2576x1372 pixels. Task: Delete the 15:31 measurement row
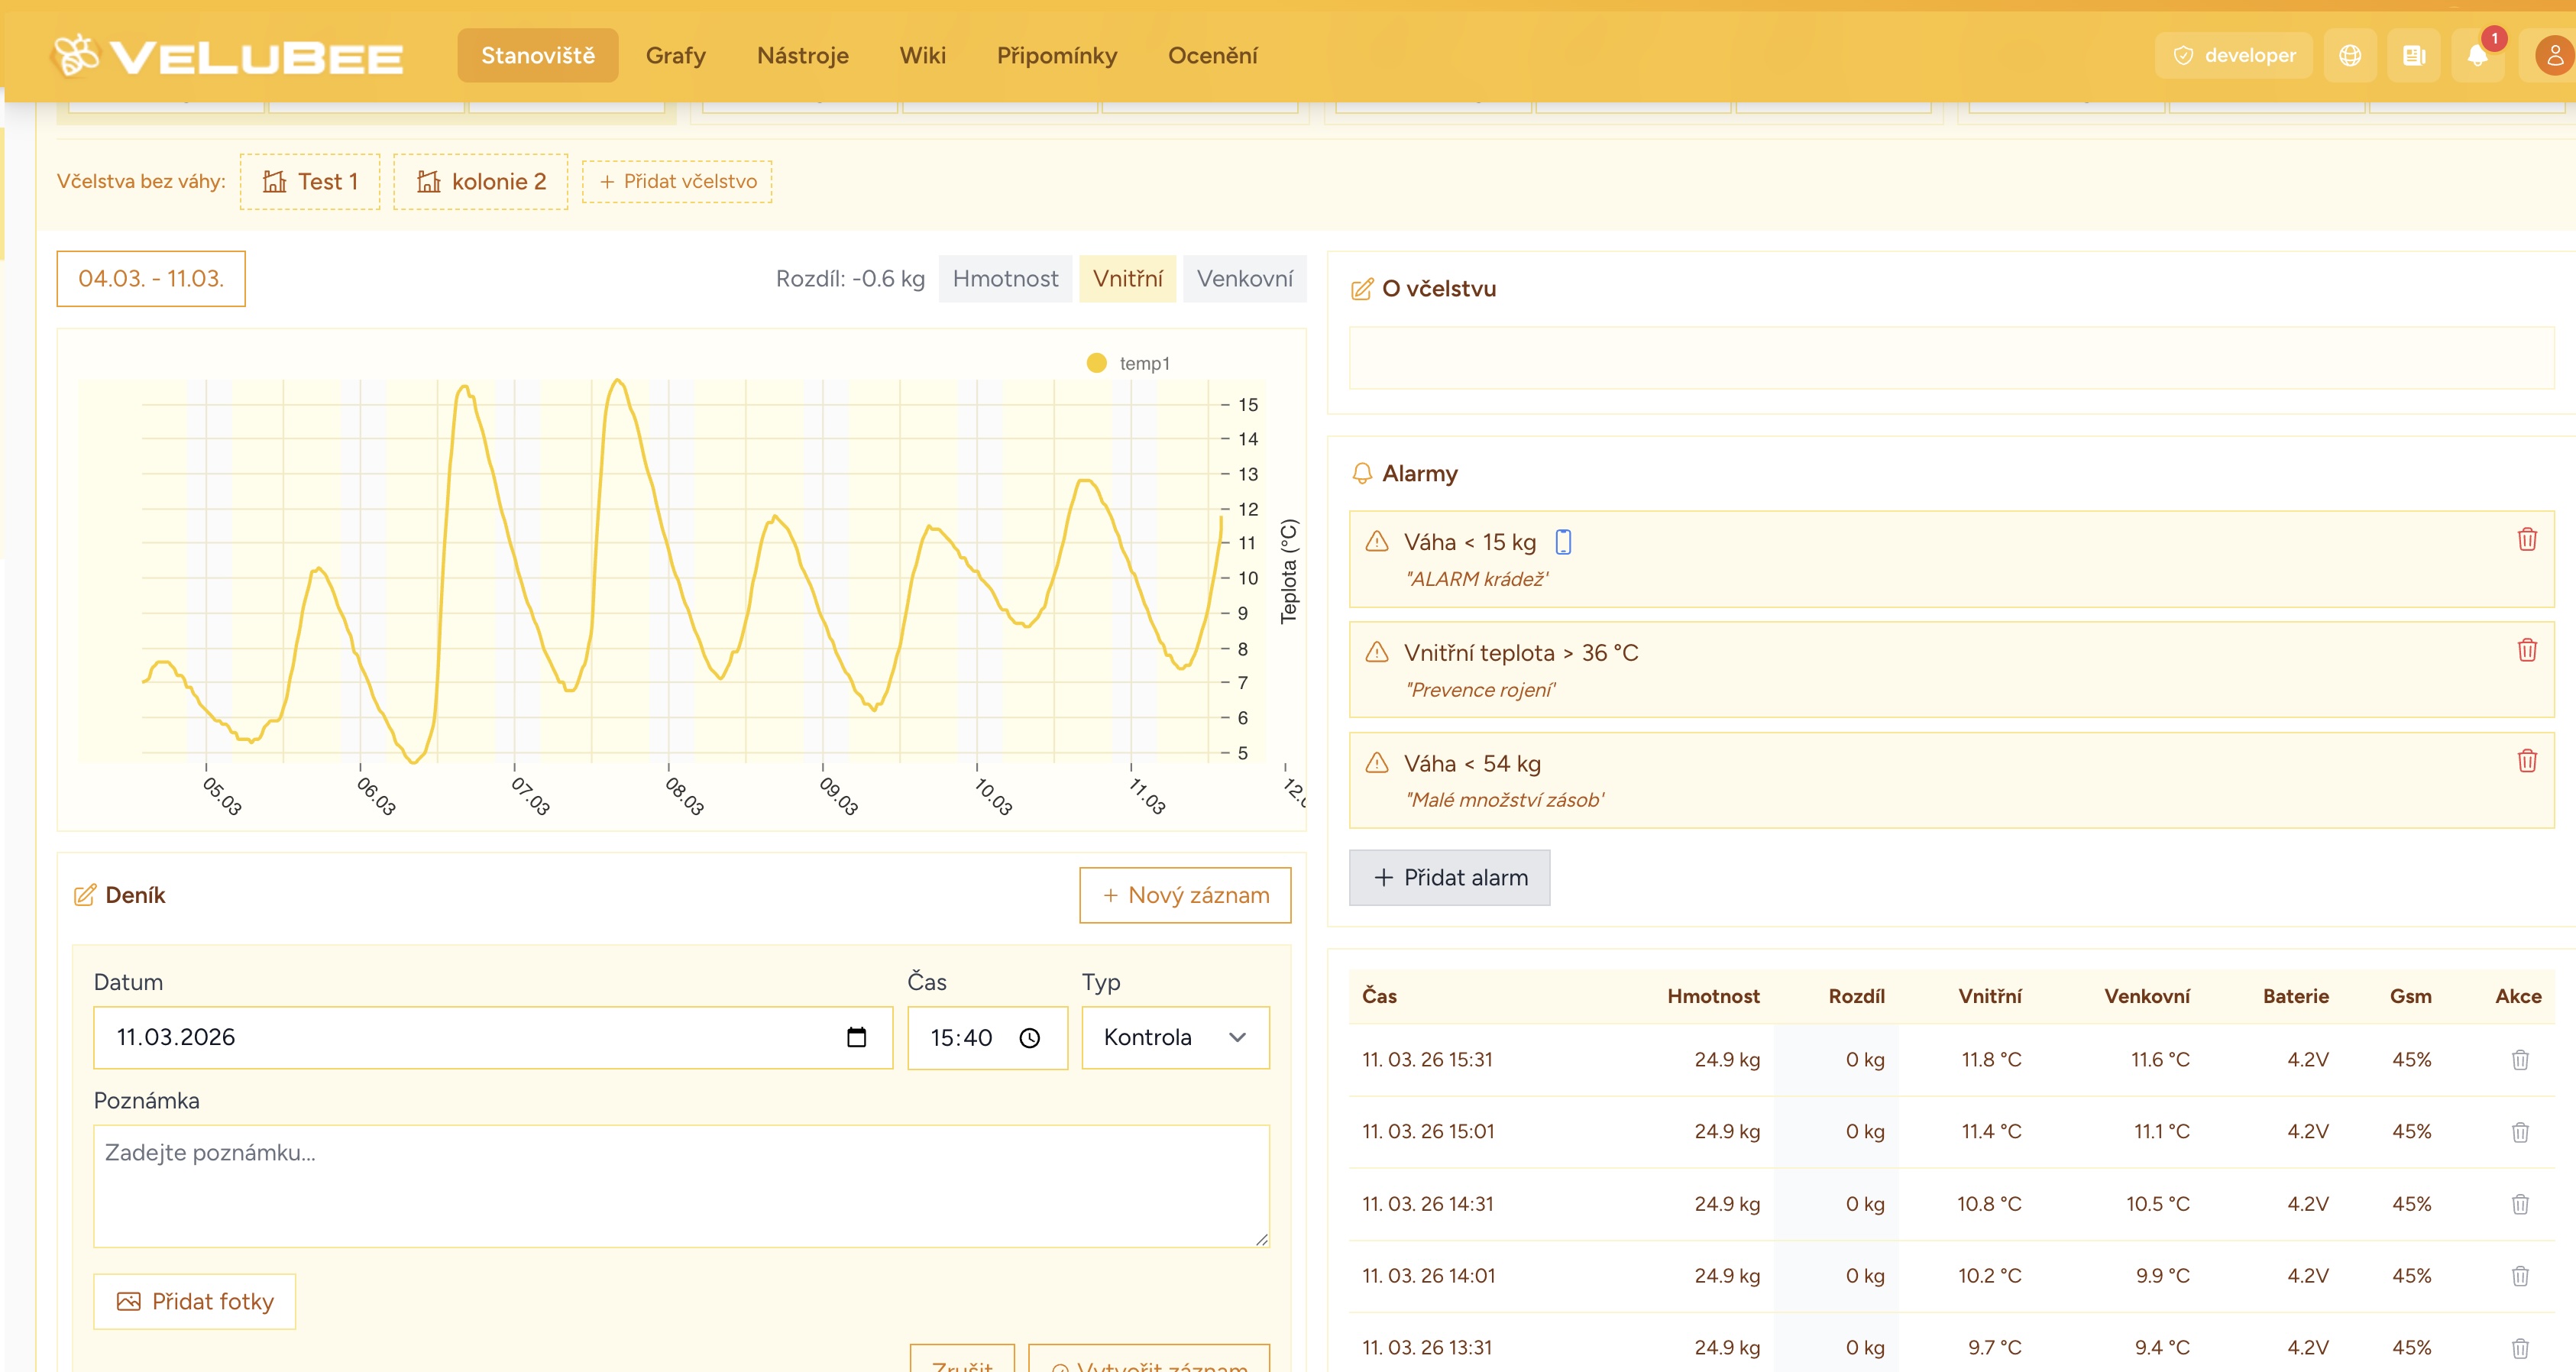tap(2519, 1060)
